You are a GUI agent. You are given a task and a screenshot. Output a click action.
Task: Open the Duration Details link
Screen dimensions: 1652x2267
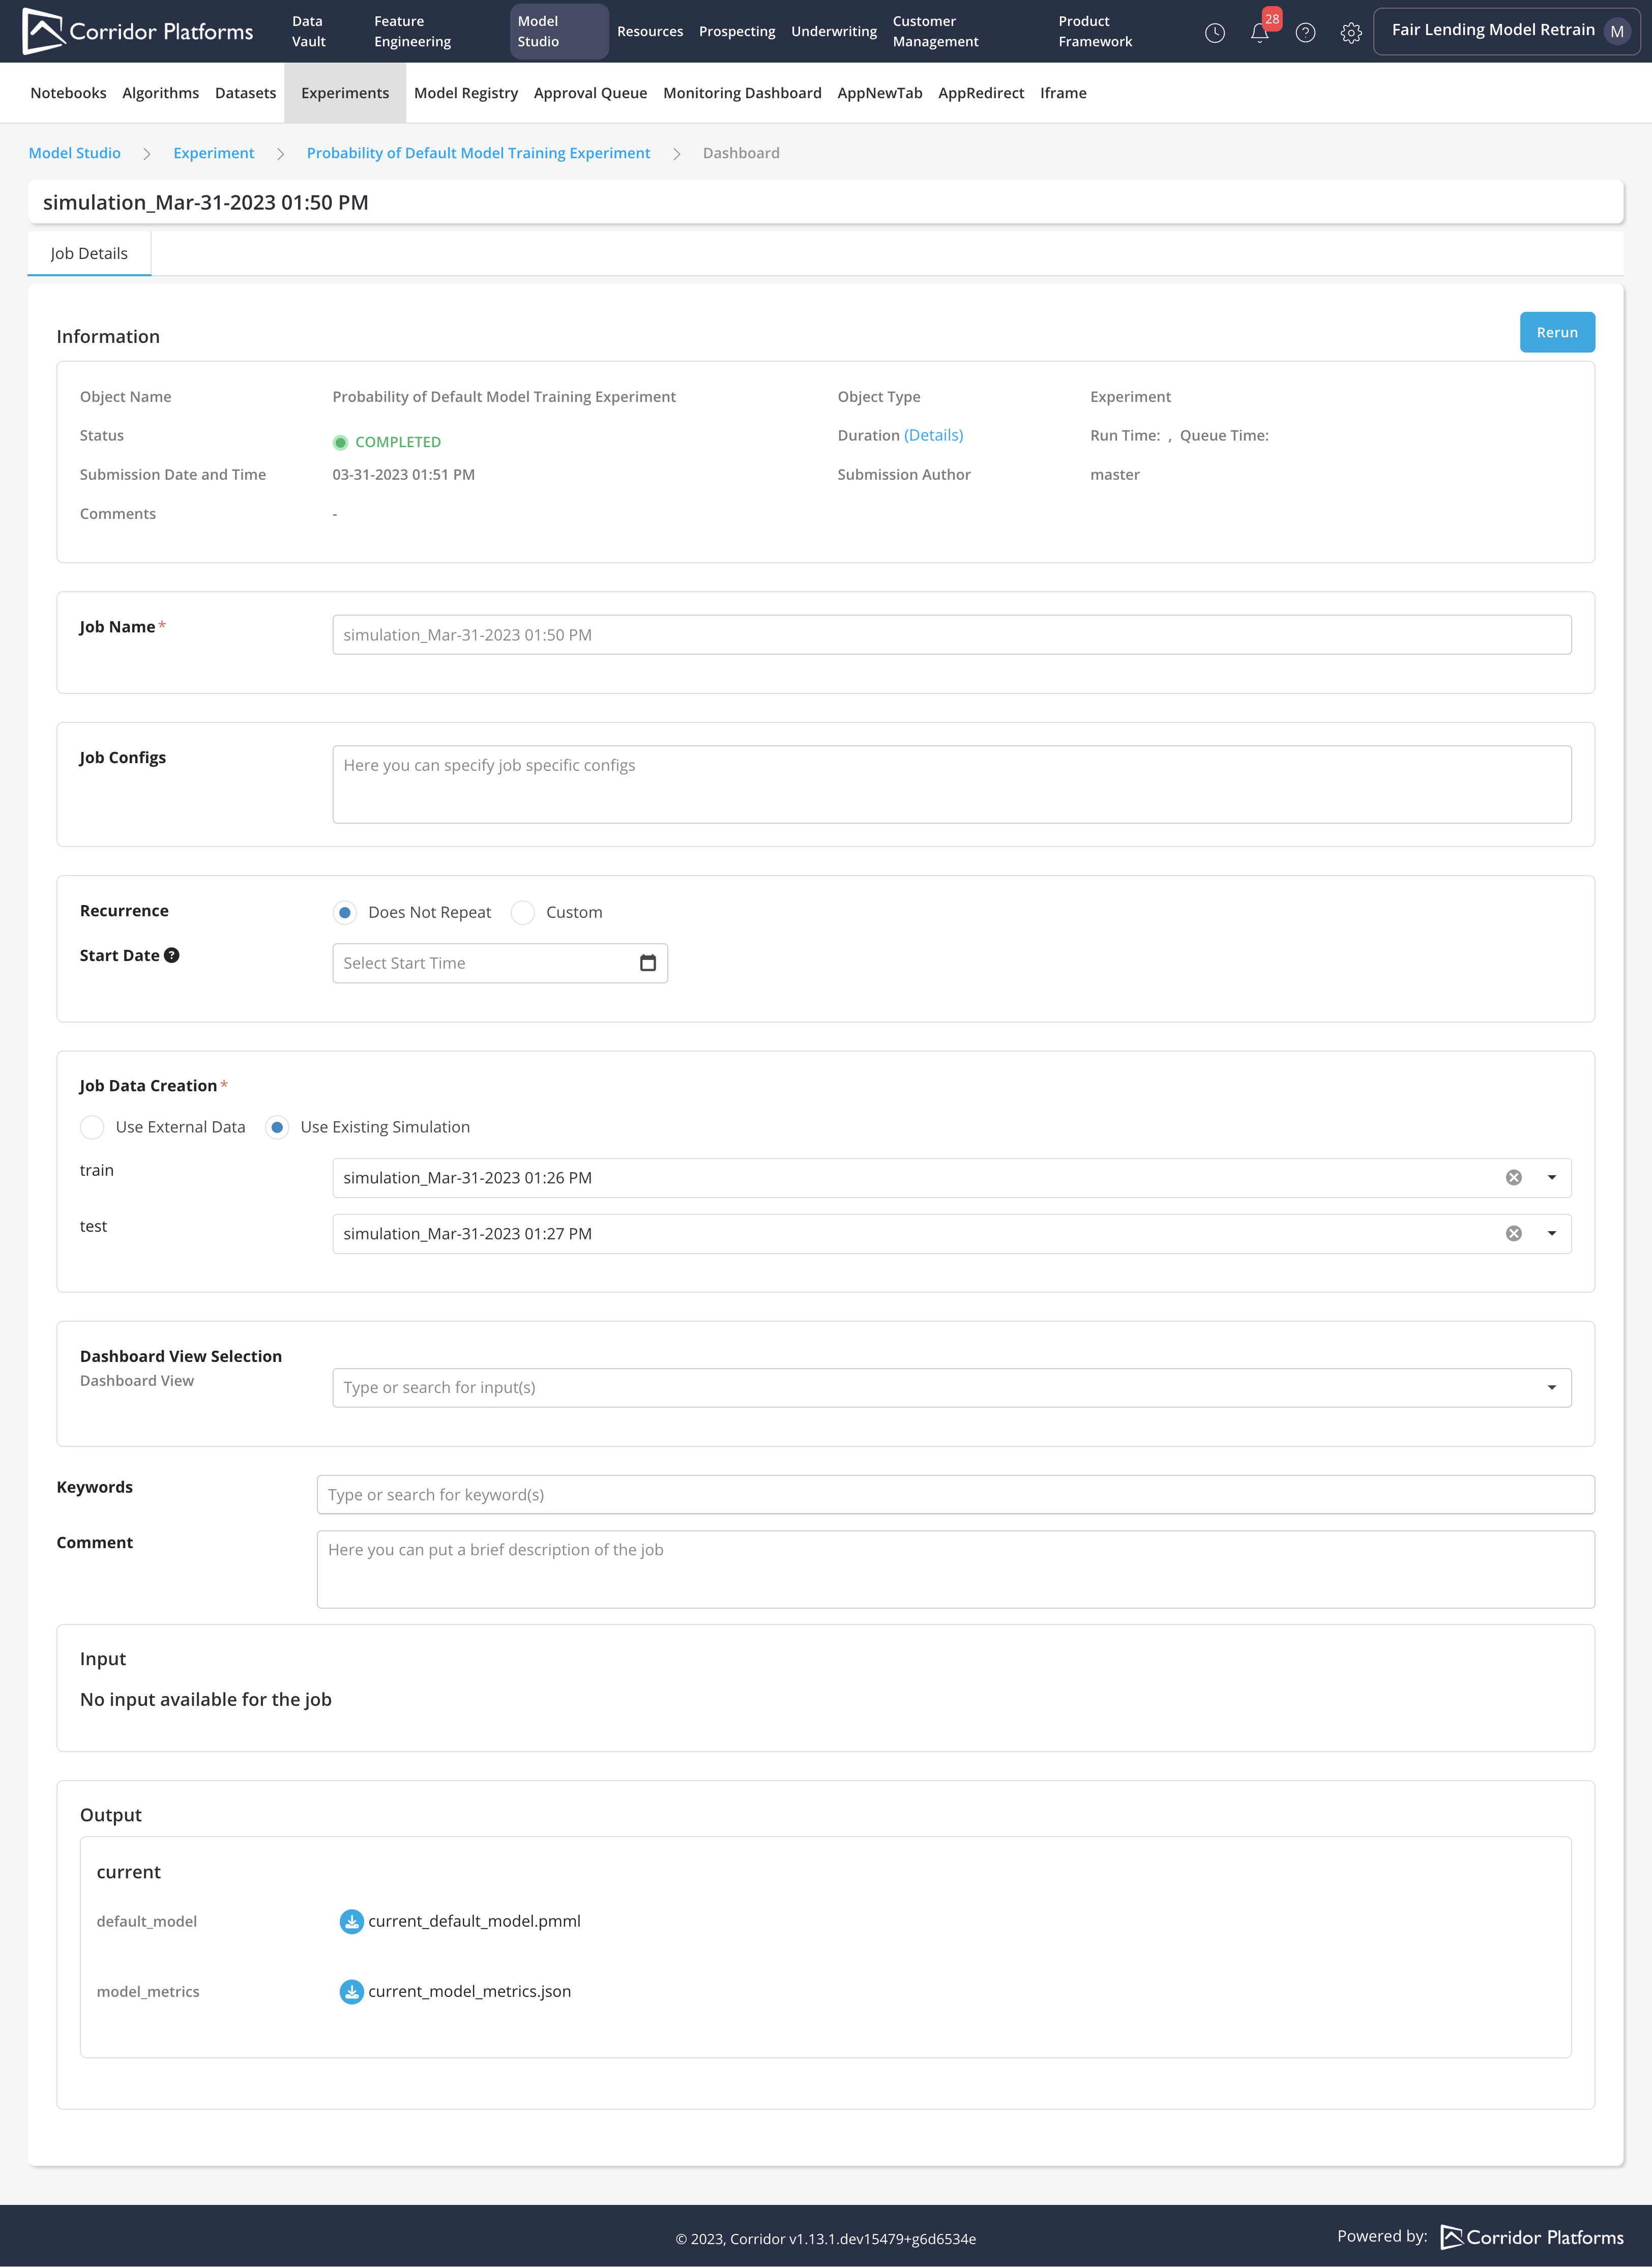pyautogui.click(x=933, y=435)
